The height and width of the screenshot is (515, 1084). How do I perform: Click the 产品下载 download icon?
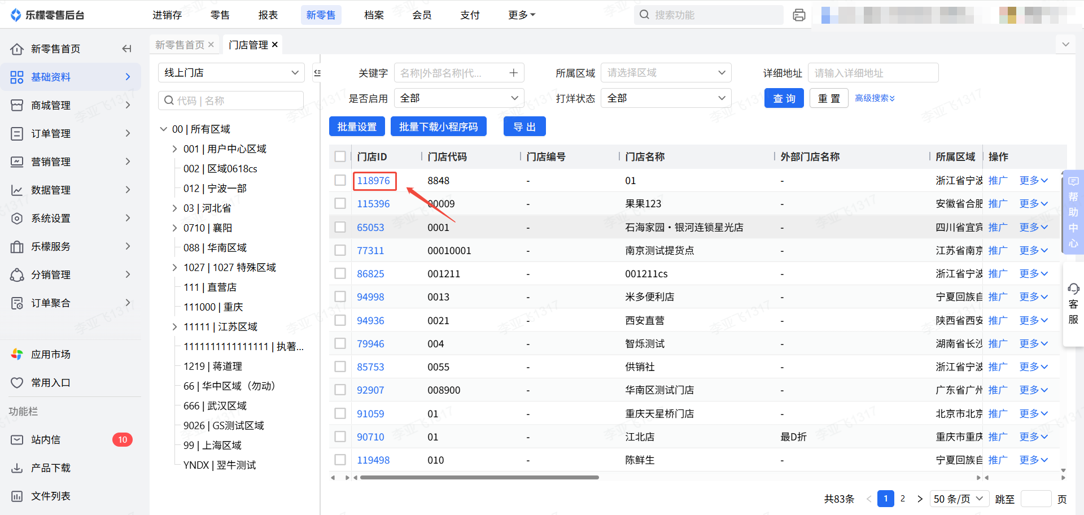point(18,468)
